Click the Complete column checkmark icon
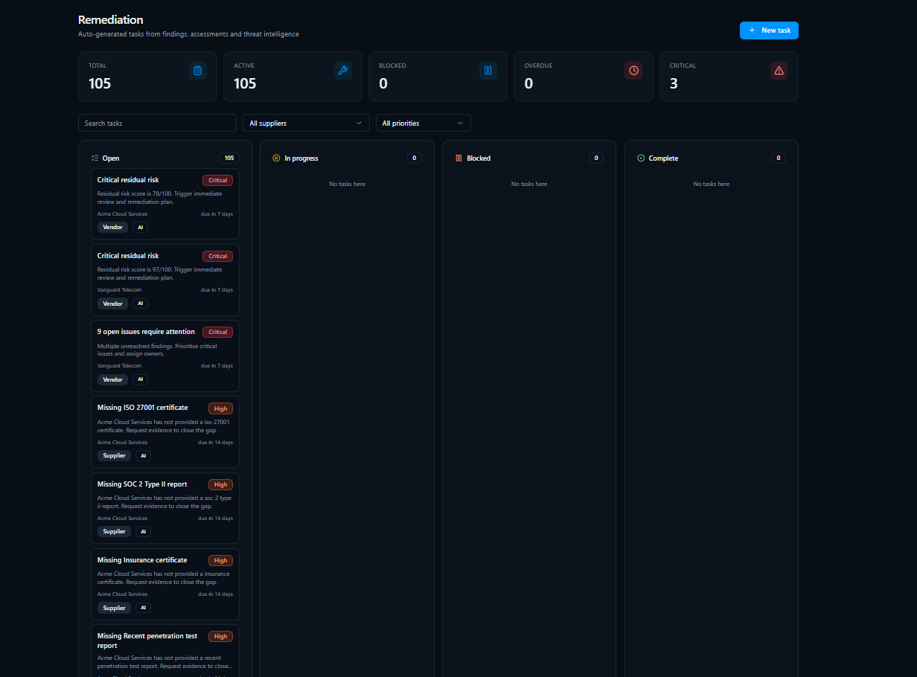The width and height of the screenshot is (917, 677). point(641,158)
